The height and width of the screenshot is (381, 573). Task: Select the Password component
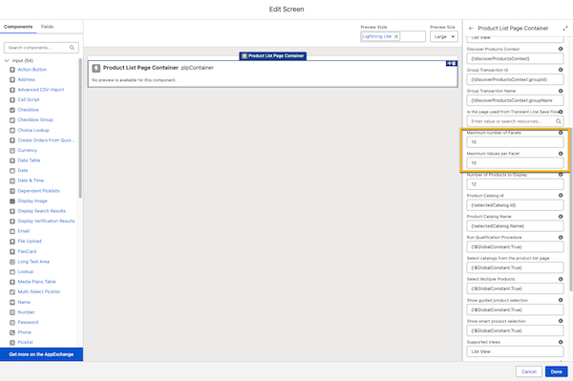(x=28, y=322)
